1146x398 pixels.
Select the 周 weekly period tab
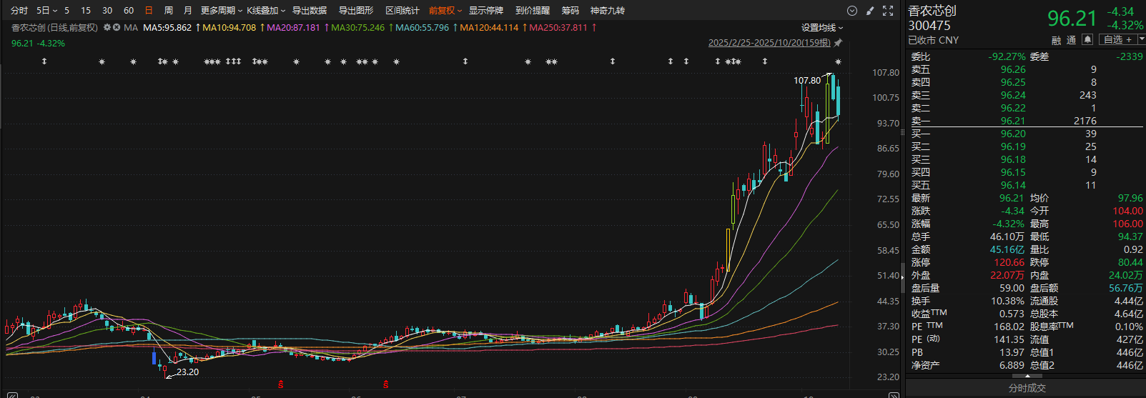click(x=168, y=11)
